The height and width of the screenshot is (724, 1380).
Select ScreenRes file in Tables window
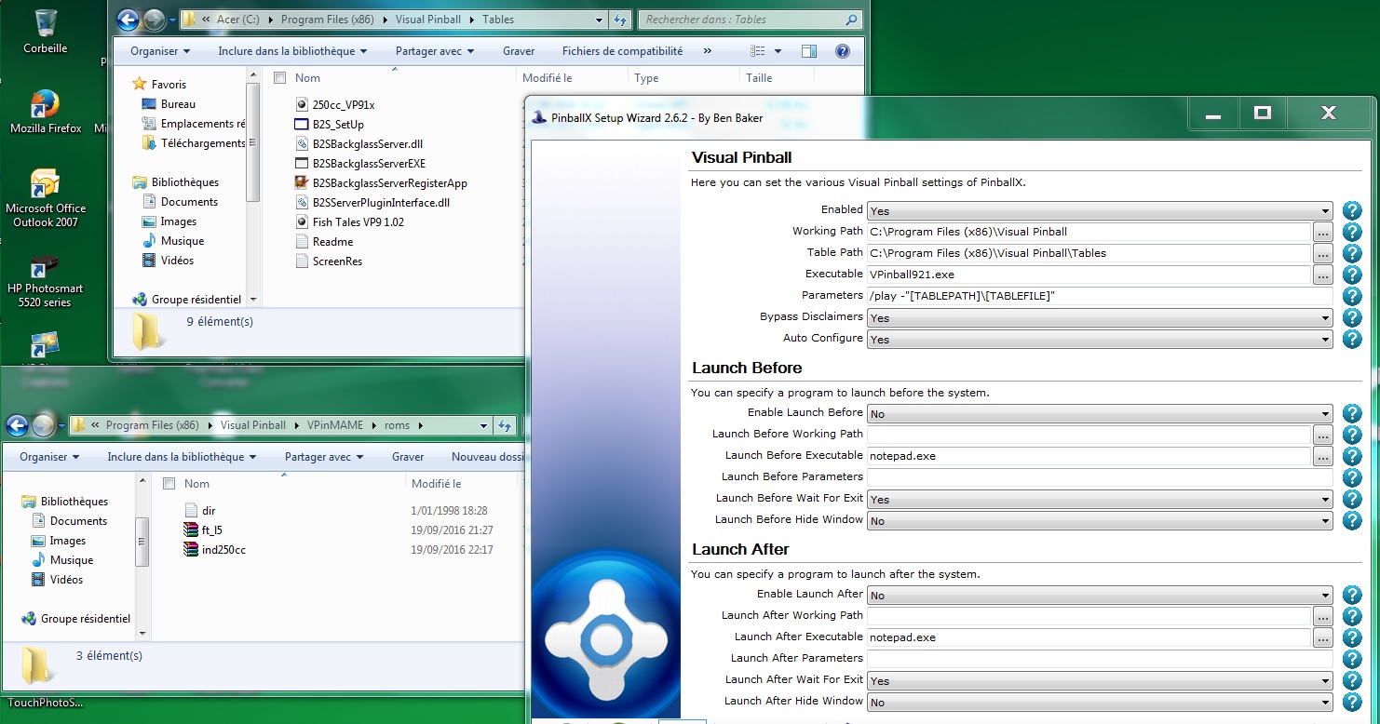coord(328,261)
